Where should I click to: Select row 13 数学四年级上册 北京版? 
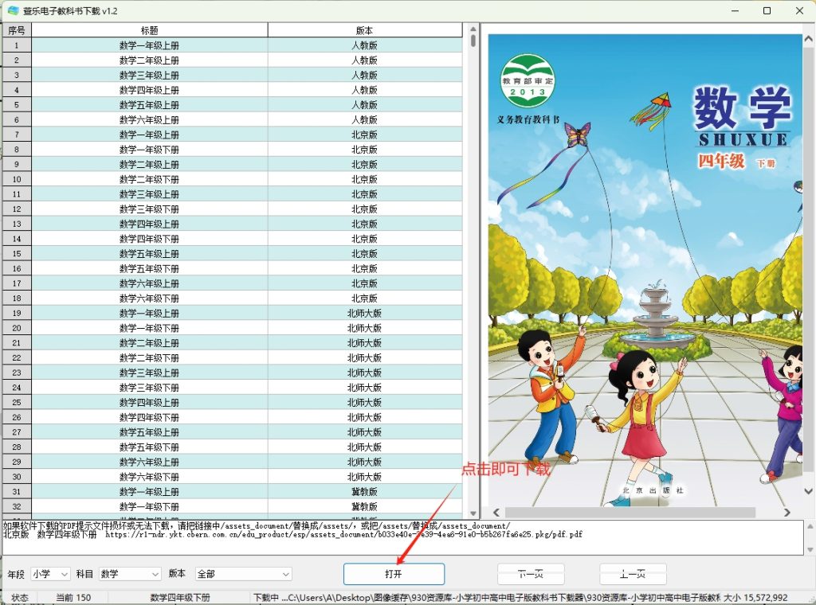[x=150, y=224]
